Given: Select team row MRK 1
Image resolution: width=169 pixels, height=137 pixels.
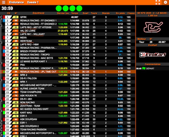Looking at the screenshot, I should point(68,82).
